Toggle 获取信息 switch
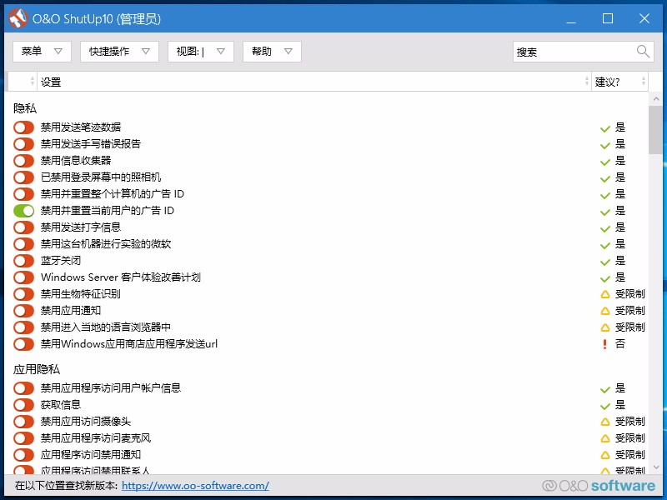The width and height of the screenshot is (667, 500). (23, 405)
